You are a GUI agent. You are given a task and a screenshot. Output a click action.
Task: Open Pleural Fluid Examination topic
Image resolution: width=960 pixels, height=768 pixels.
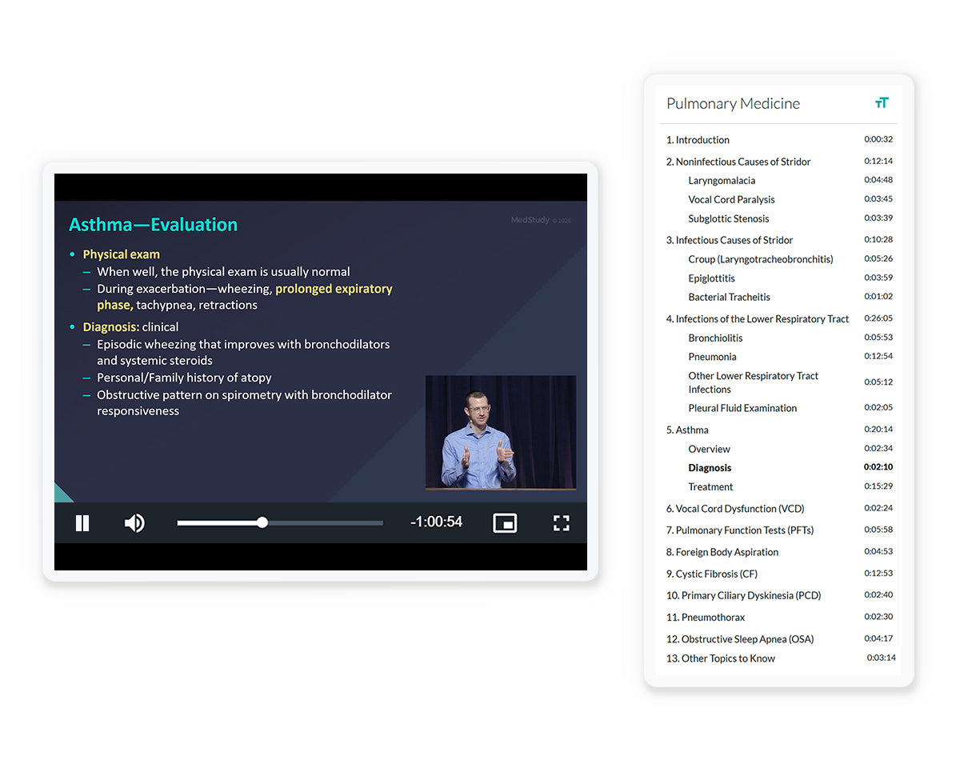click(742, 408)
